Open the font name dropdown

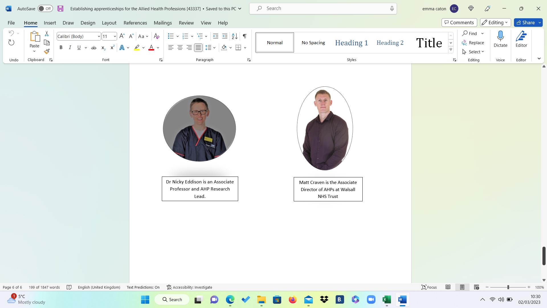[x=99, y=36]
